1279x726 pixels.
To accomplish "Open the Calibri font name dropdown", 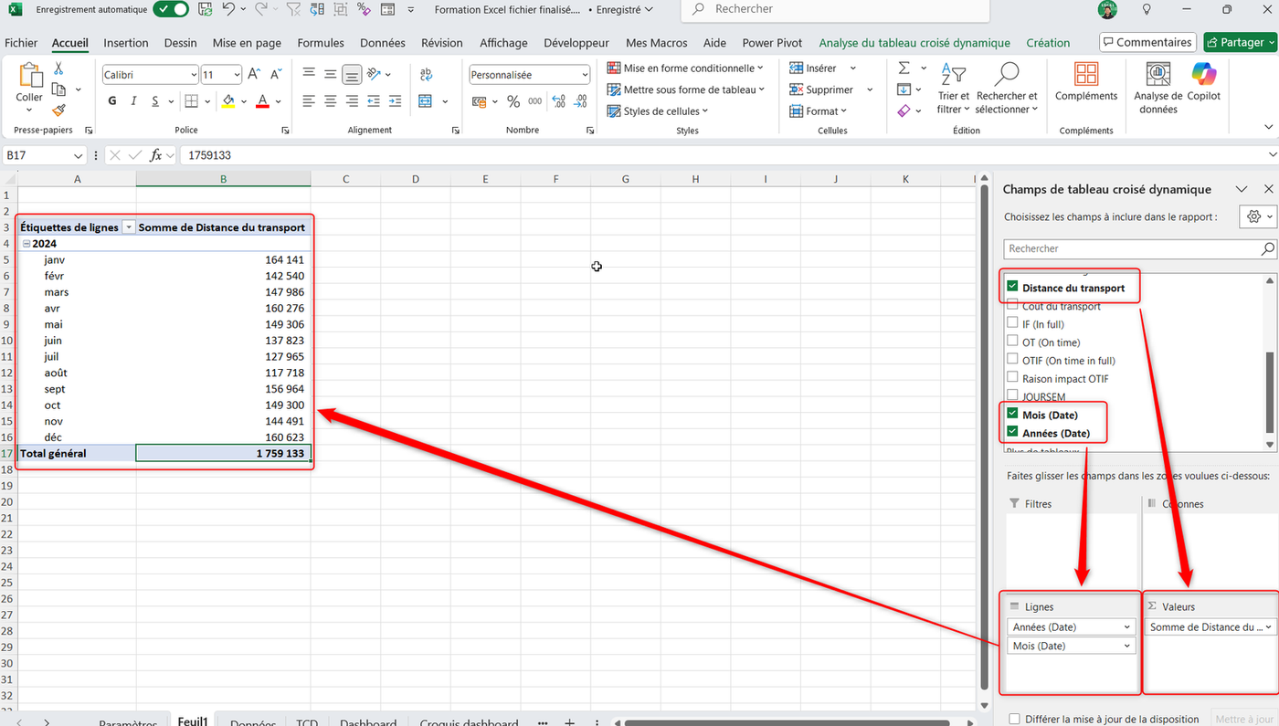I will [x=194, y=75].
